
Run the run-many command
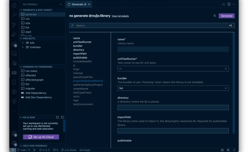42,71
